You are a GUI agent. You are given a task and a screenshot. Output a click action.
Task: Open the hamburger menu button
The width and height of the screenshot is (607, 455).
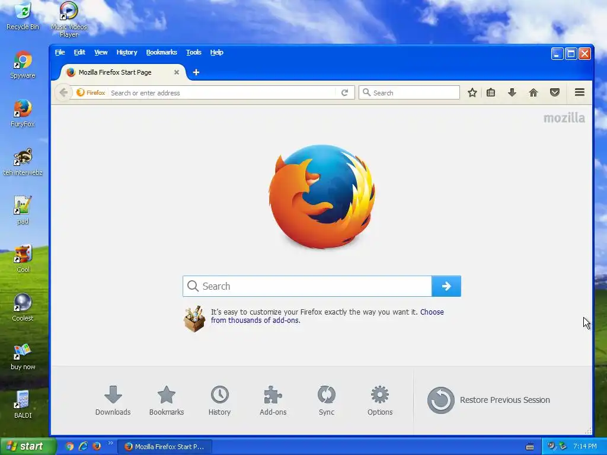point(579,92)
